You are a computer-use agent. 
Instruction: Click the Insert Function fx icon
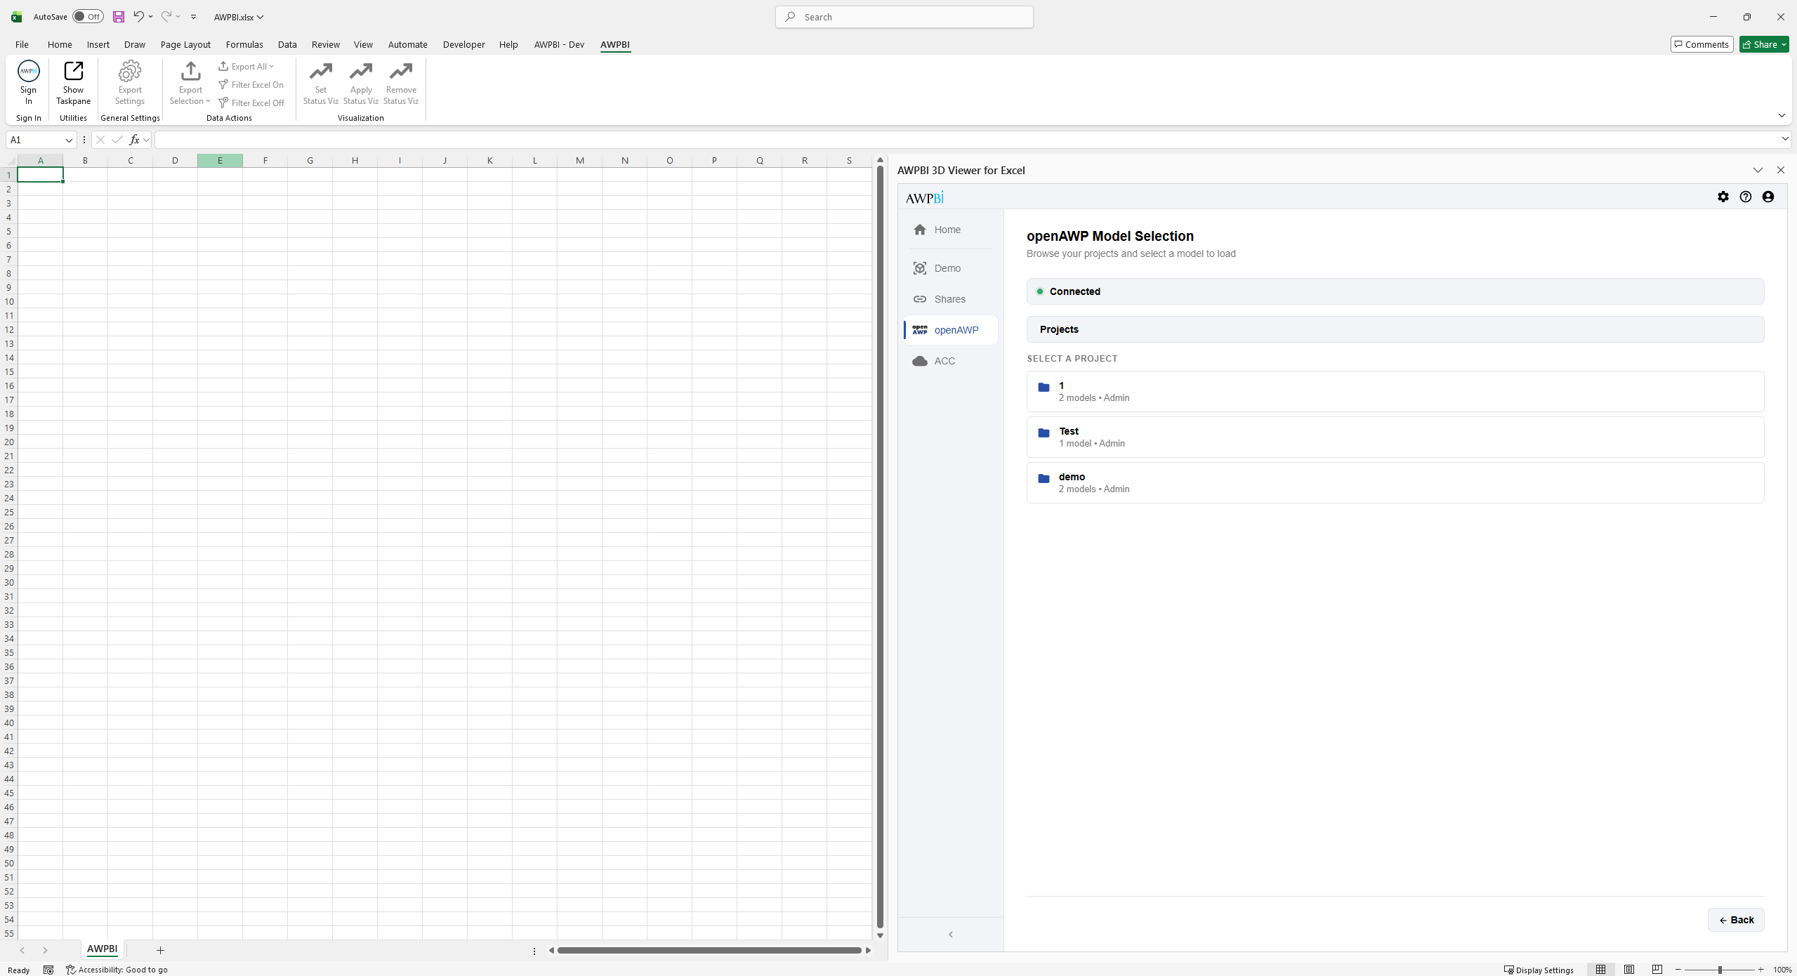[134, 140]
